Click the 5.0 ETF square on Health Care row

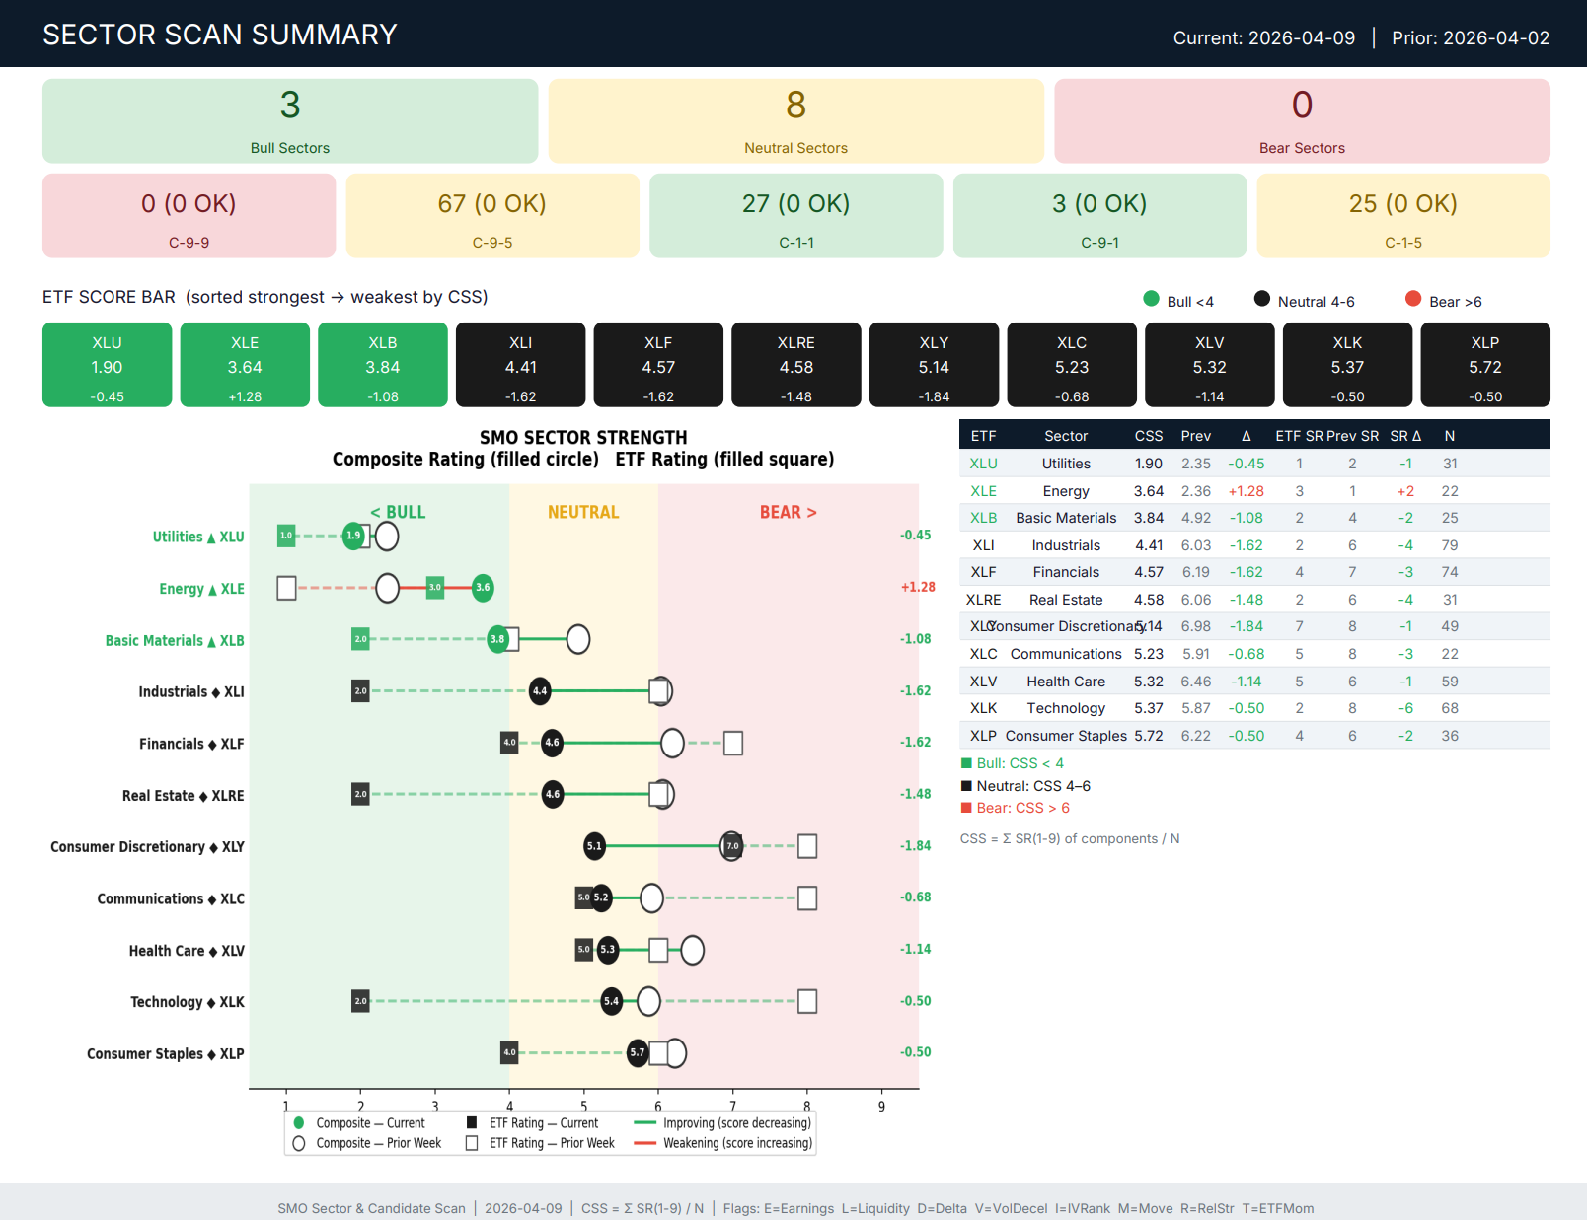pos(584,950)
